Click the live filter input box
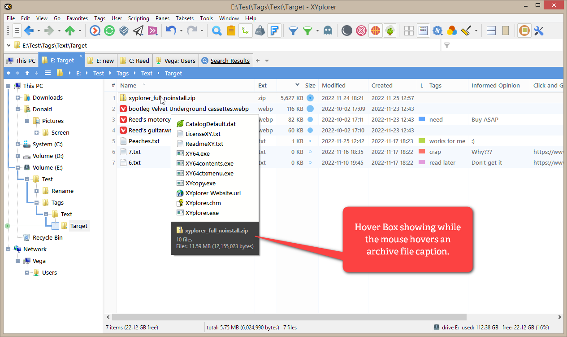The height and width of the screenshot is (337, 567). [502, 45]
